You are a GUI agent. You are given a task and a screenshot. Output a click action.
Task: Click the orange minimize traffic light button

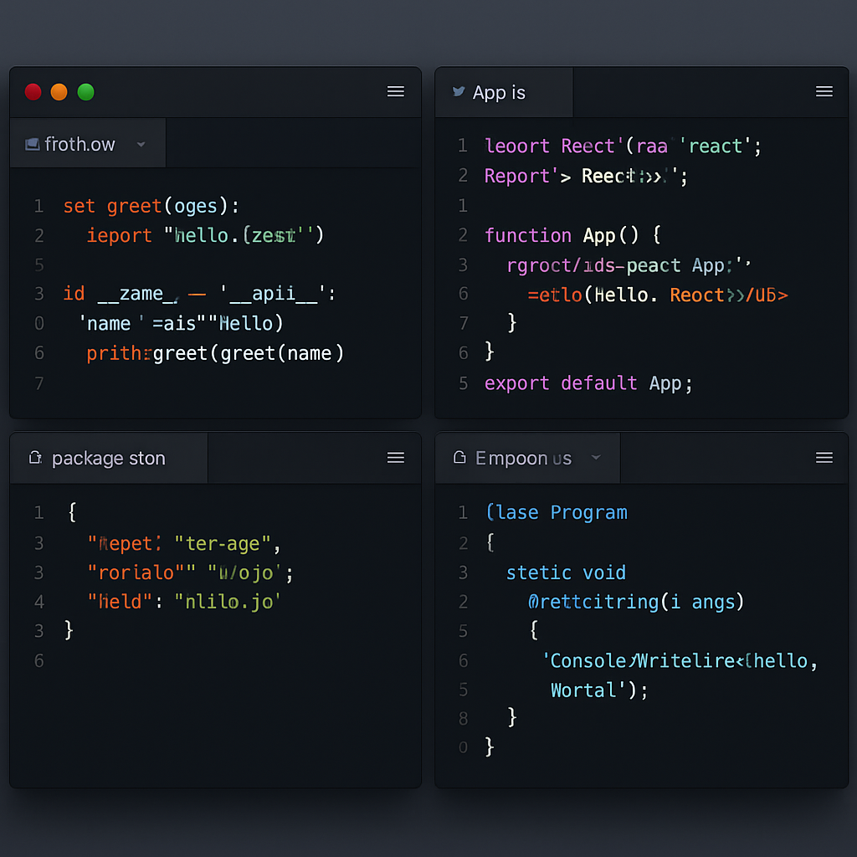(x=59, y=92)
